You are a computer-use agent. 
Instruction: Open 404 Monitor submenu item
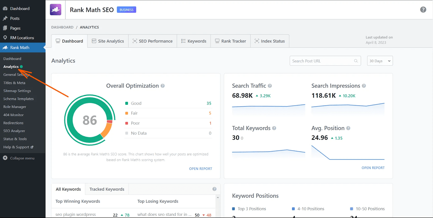(14, 115)
